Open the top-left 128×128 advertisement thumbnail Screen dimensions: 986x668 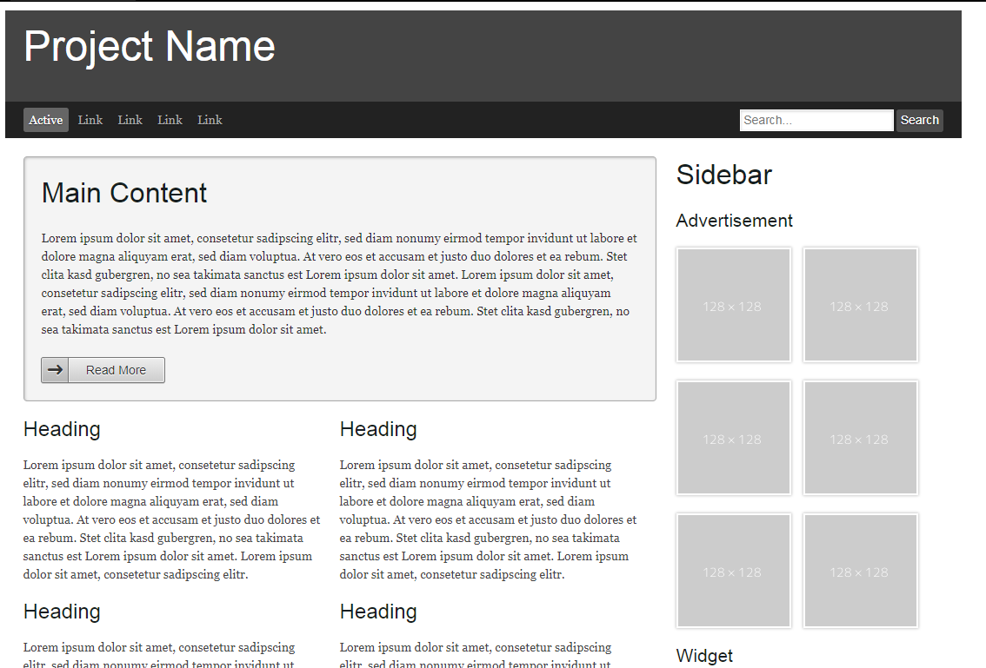733,305
